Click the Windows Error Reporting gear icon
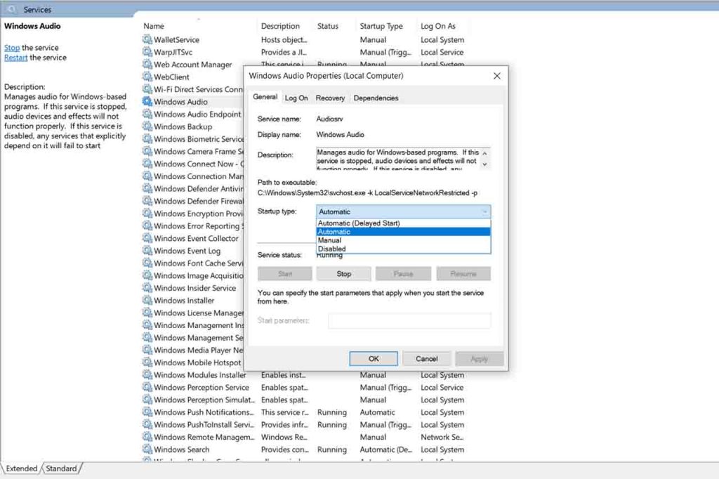The height and width of the screenshot is (479, 719). pyautogui.click(x=147, y=225)
